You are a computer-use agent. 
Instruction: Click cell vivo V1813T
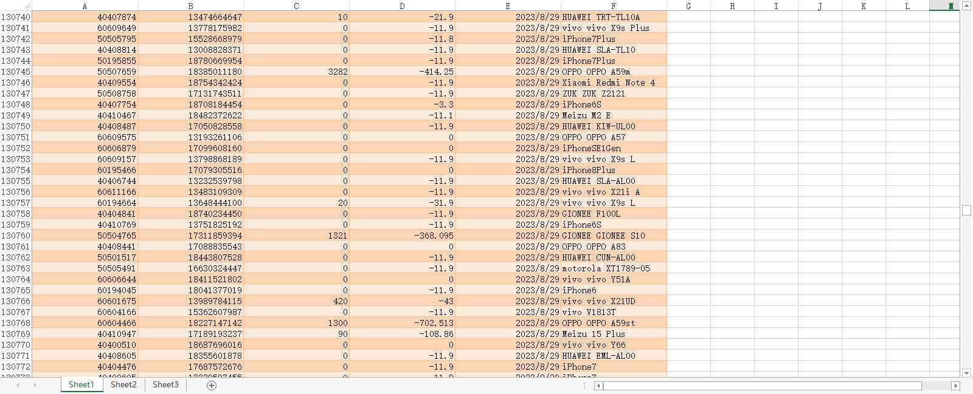[614, 312]
